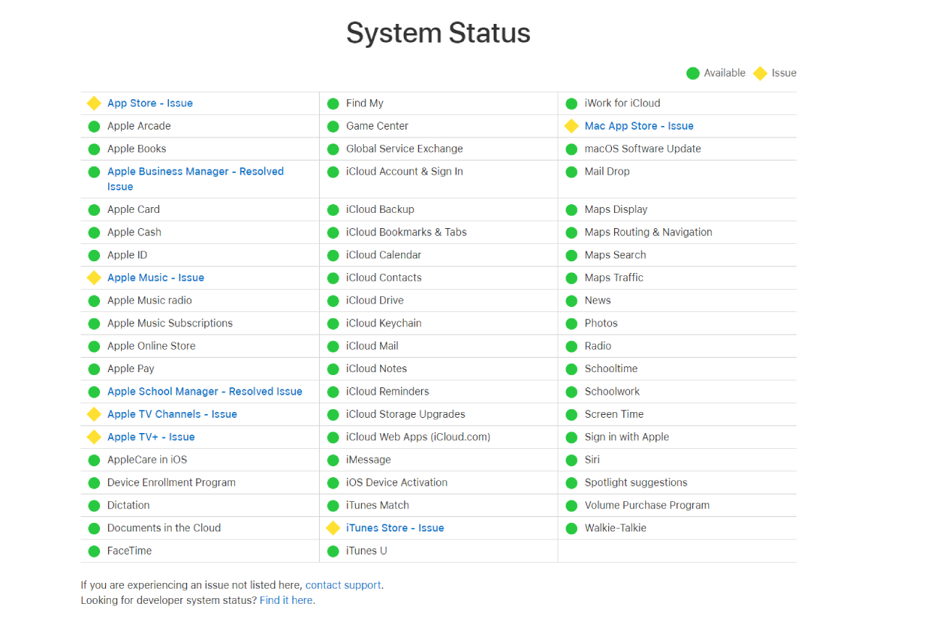
Task: Click the System Status heading
Action: point(439,33)
